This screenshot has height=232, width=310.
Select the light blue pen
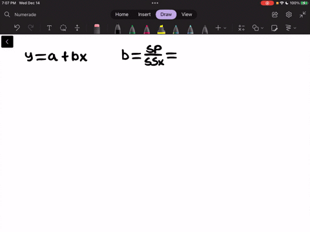coord(191,29)
